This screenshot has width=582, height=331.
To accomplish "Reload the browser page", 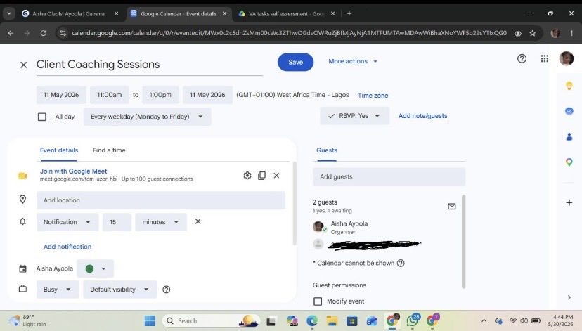I will click(x=43, y=33).
